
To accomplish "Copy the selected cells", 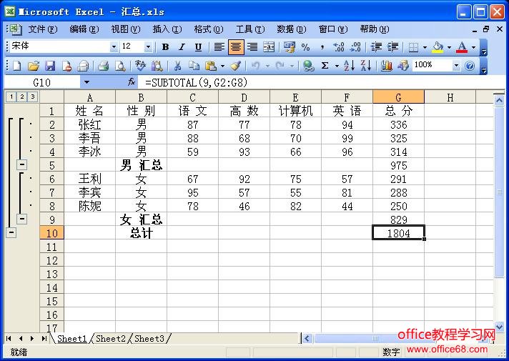I will pyautogui.click(x=194, y=66).
